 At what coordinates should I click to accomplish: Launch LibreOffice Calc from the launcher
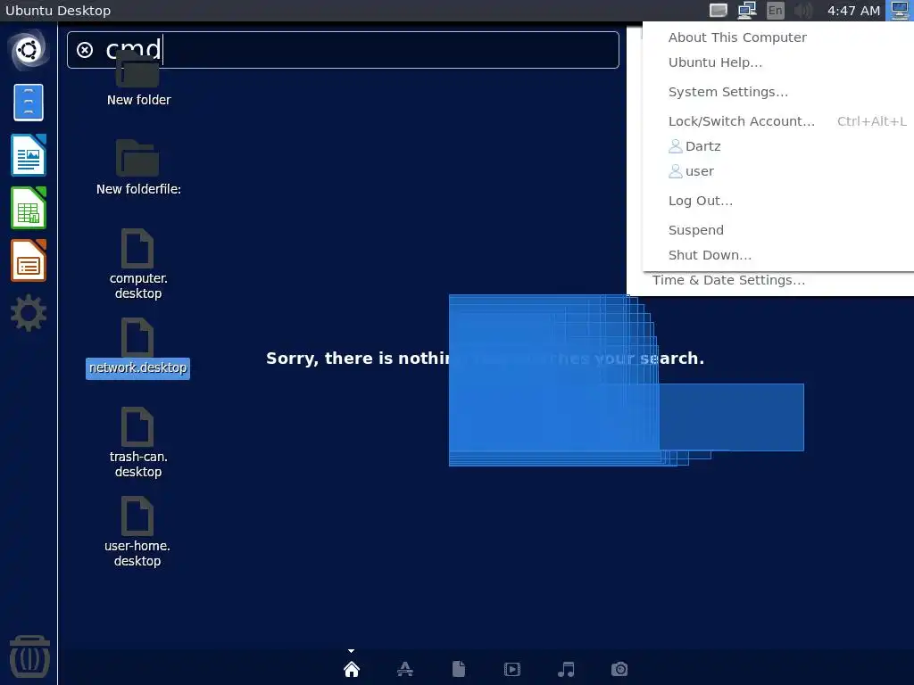[x=28, y=208]
